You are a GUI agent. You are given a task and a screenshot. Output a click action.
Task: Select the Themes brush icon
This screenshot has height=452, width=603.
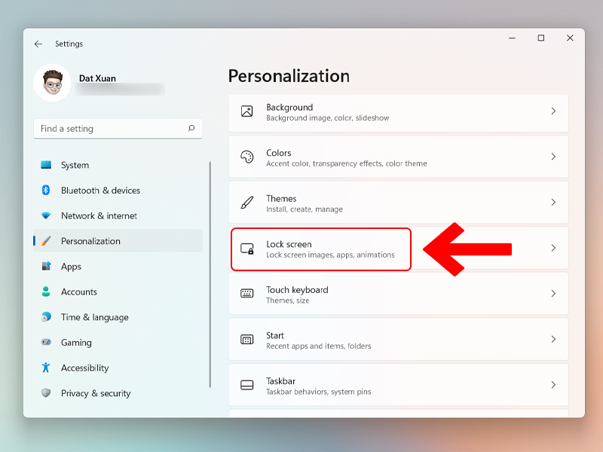[x=246, y=202]
